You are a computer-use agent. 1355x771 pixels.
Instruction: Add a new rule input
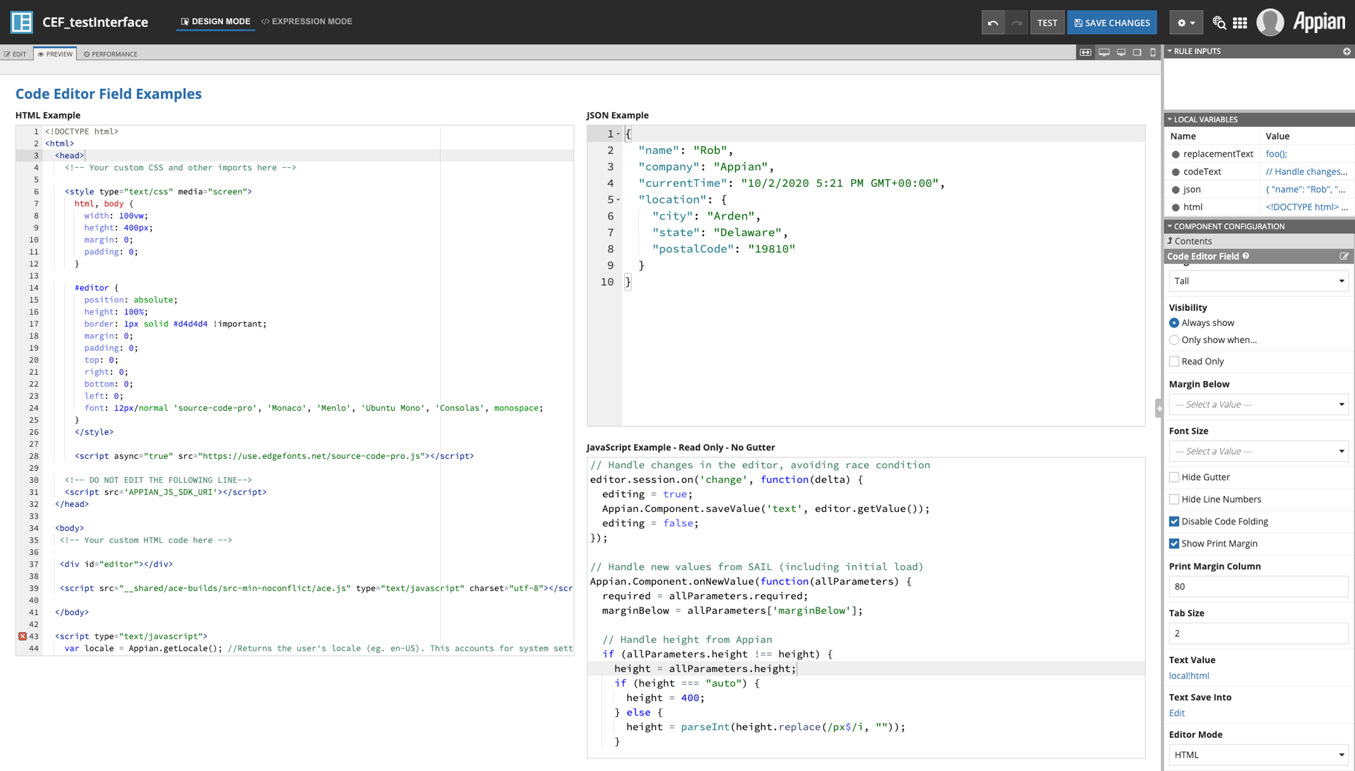tap(1346, 51)
